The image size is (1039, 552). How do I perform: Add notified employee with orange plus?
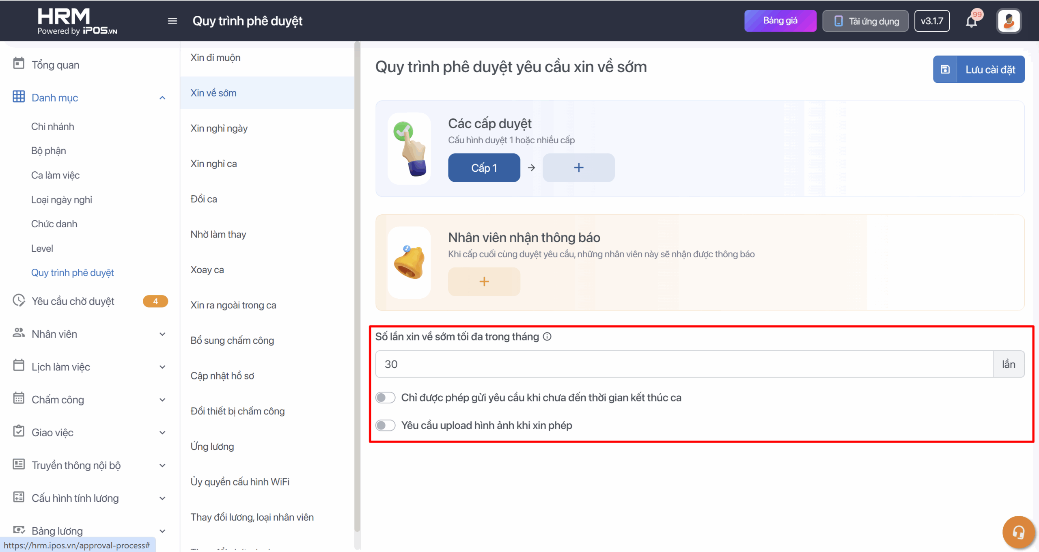pyautogui.click(x=484, y=282)
